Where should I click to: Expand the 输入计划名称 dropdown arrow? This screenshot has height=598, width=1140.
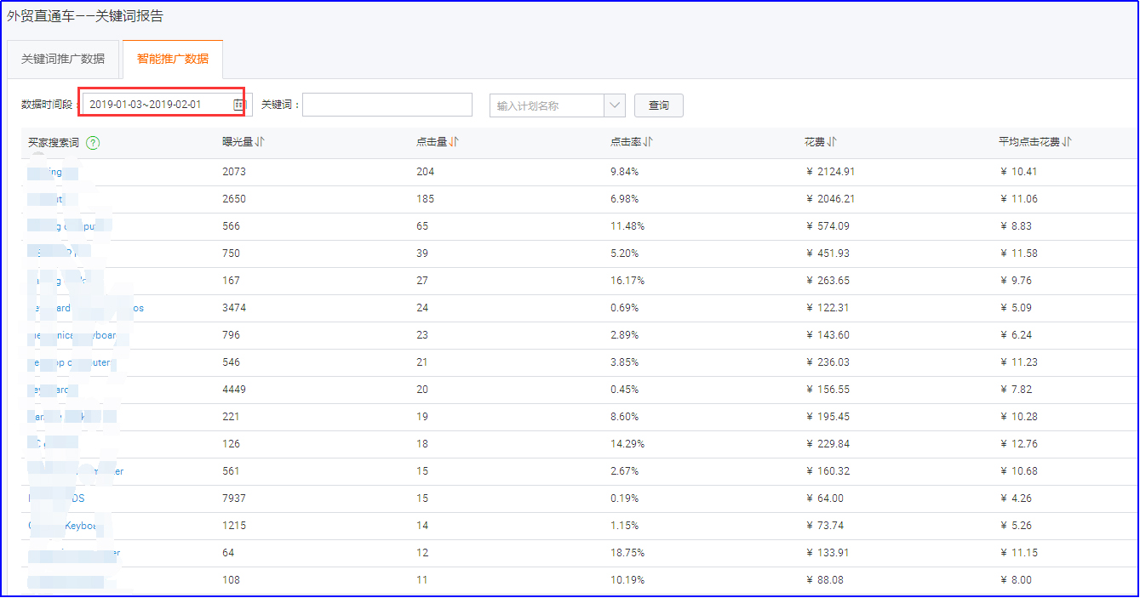615,105
